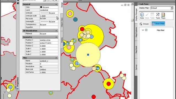The width and height of the screenshot is (176, 99).
Task: Edit the Position Y value 6156177.0471
Action: [x=49, y=43]
